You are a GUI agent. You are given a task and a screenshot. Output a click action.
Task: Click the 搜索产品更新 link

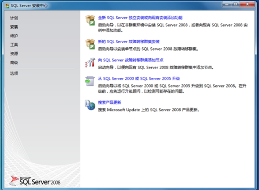point(109,103)
